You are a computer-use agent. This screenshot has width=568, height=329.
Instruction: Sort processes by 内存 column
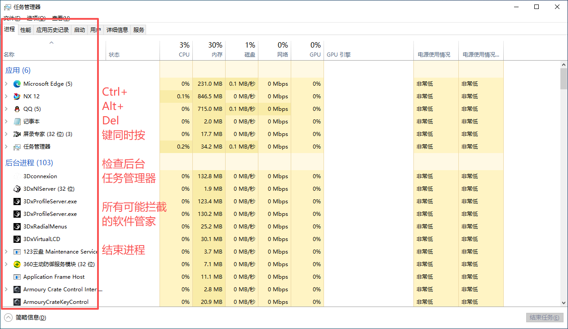tap(209, 50)
